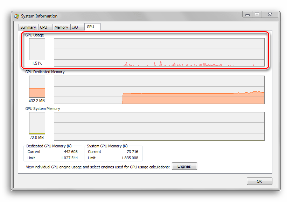Click the Dedicated current value 442 608
The image size is (292, 202).
click(71, 152)
